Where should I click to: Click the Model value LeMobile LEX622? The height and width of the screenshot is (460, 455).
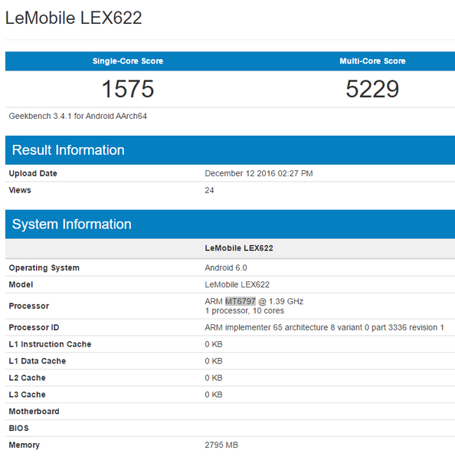(x=237, y=284)
